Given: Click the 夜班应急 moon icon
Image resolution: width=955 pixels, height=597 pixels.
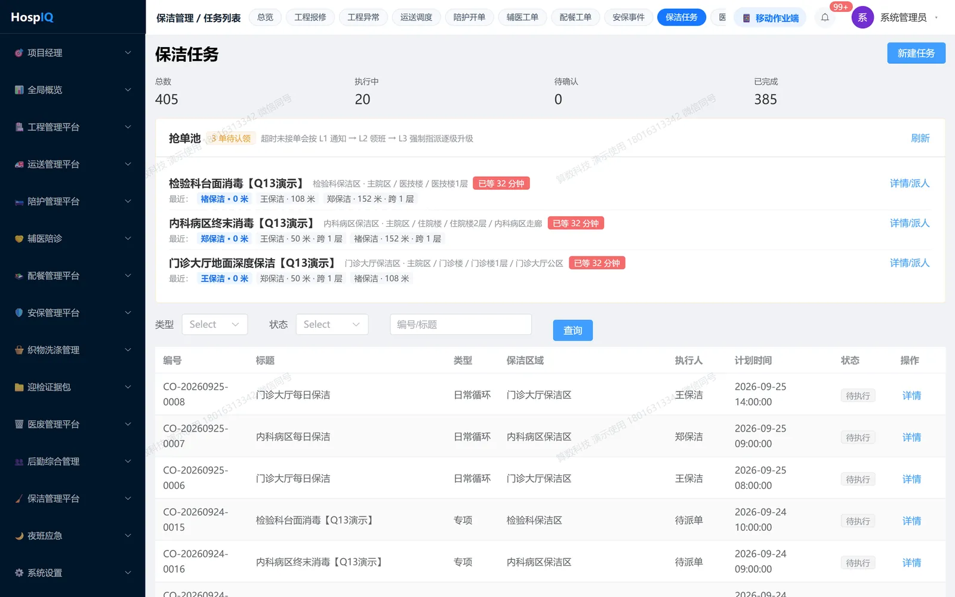Looking at the screenshot, I should (x=19, y=536).
